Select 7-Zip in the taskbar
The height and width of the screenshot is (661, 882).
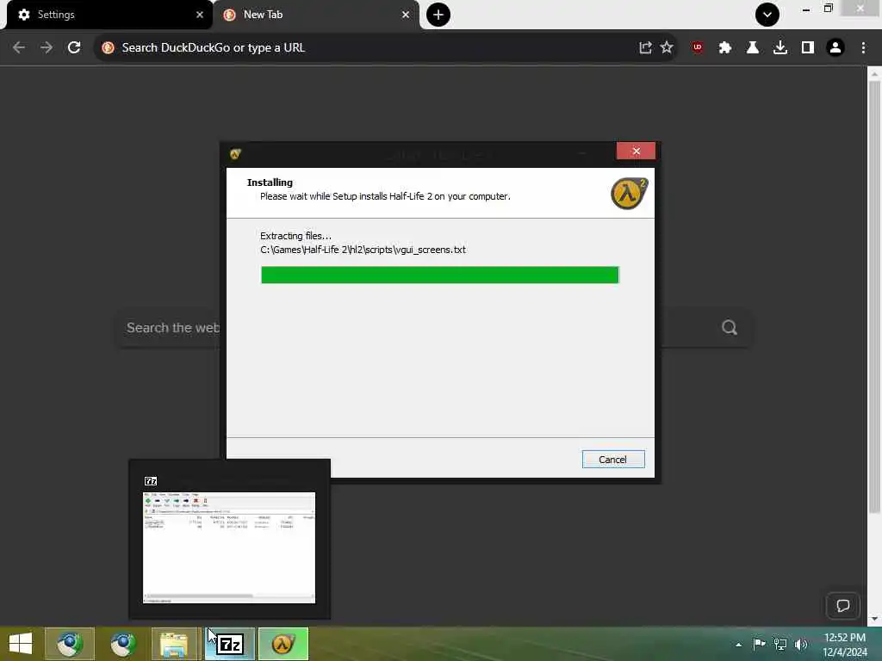(x=229, y=644)
